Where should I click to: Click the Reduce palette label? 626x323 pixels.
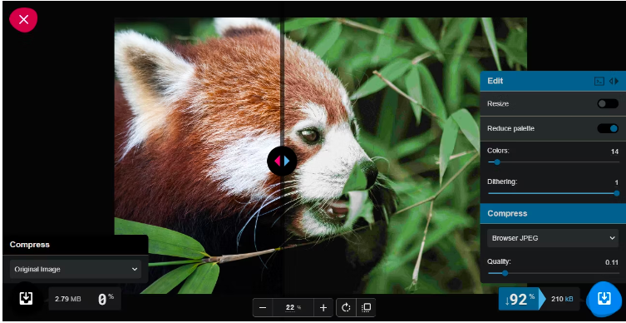[510, 128]
